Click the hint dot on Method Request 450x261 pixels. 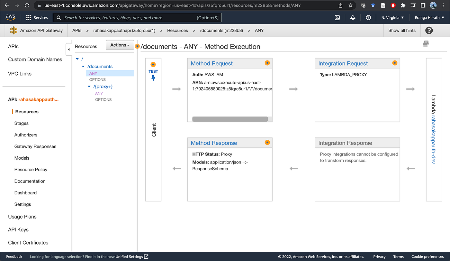[267, 63]
